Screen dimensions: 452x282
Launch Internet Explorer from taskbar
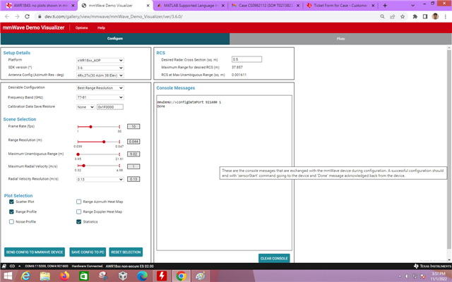click(x=25, y=276)
